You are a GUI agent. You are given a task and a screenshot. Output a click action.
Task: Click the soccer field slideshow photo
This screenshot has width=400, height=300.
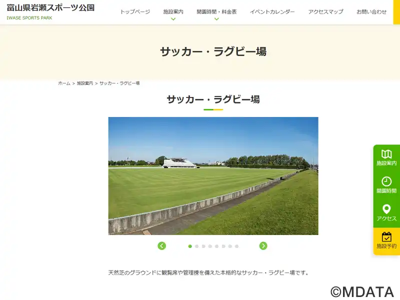tap(213, 176)
